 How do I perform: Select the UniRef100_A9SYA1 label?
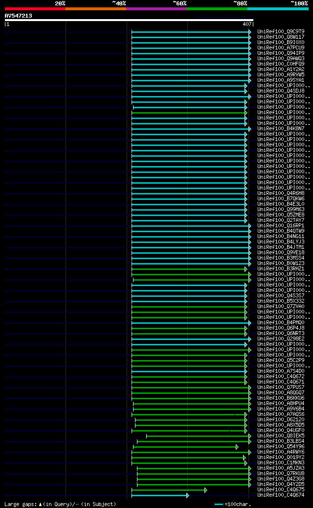pyautogui.click(x=281, y=80)
